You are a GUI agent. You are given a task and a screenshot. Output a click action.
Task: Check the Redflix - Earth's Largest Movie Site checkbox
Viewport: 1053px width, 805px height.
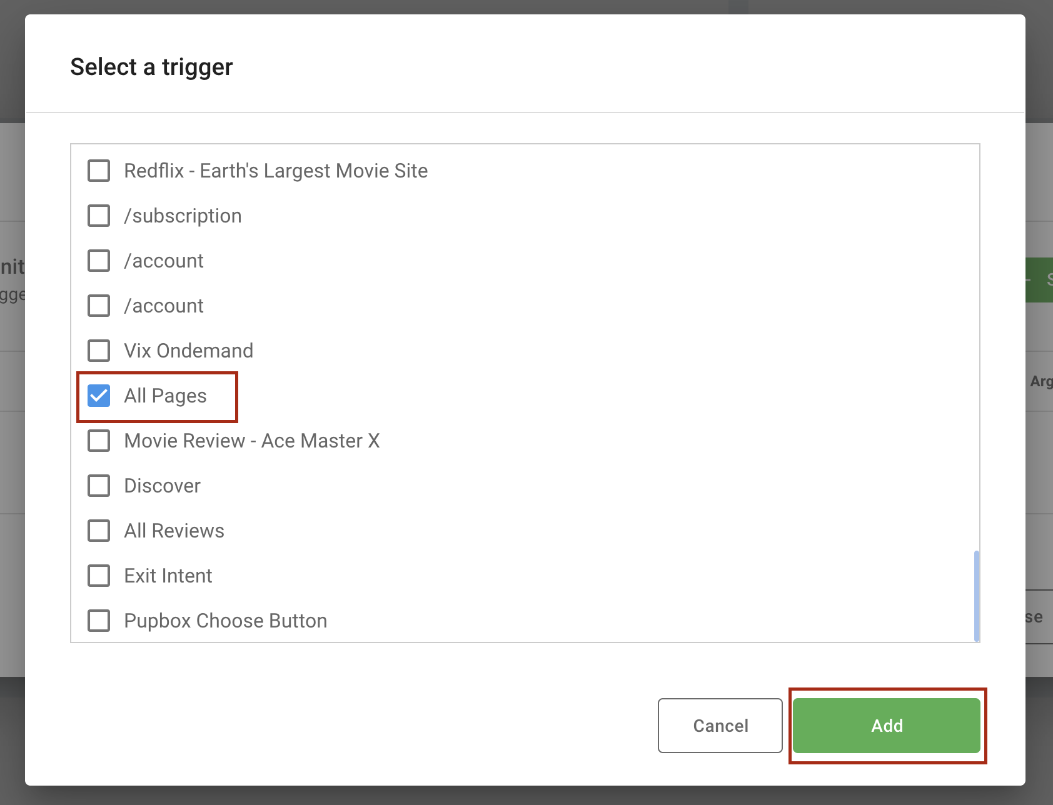click(x=99, y=171)
